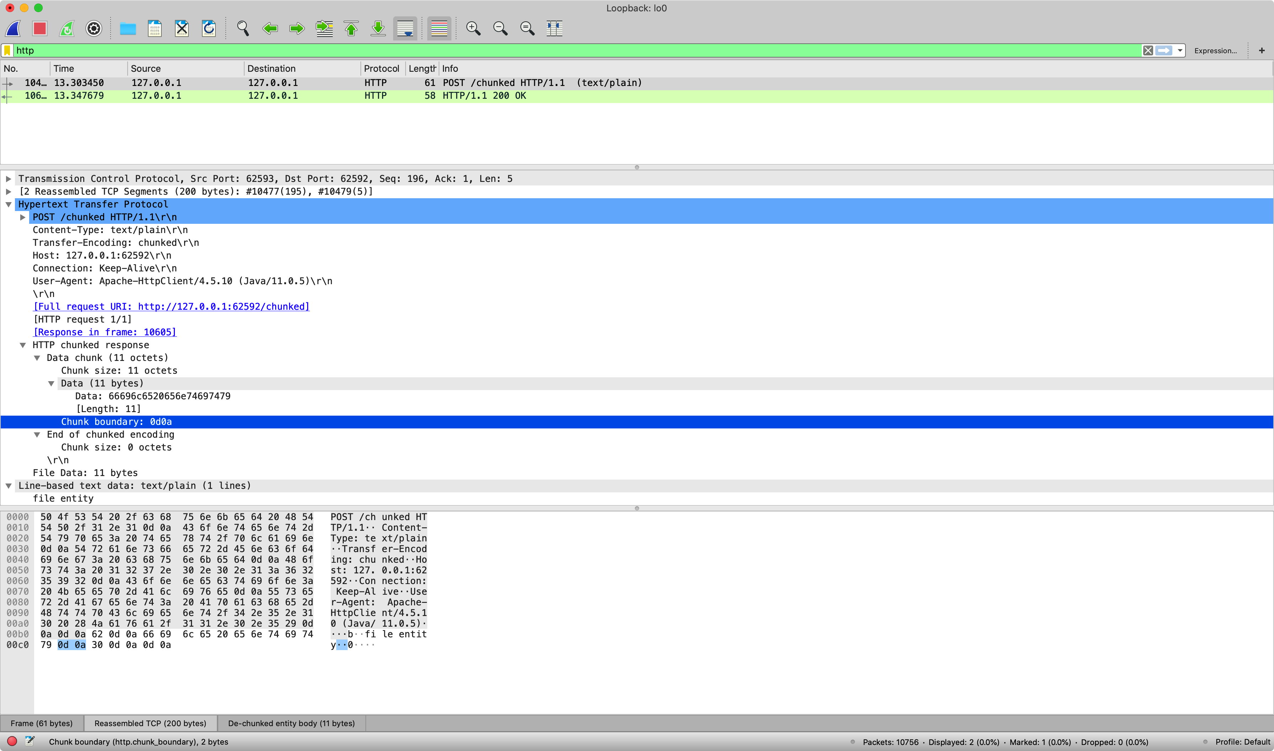Open the display filter history dropdown
The image size is (1274, 751).
pyautogui.click(x=1180, y=50)
